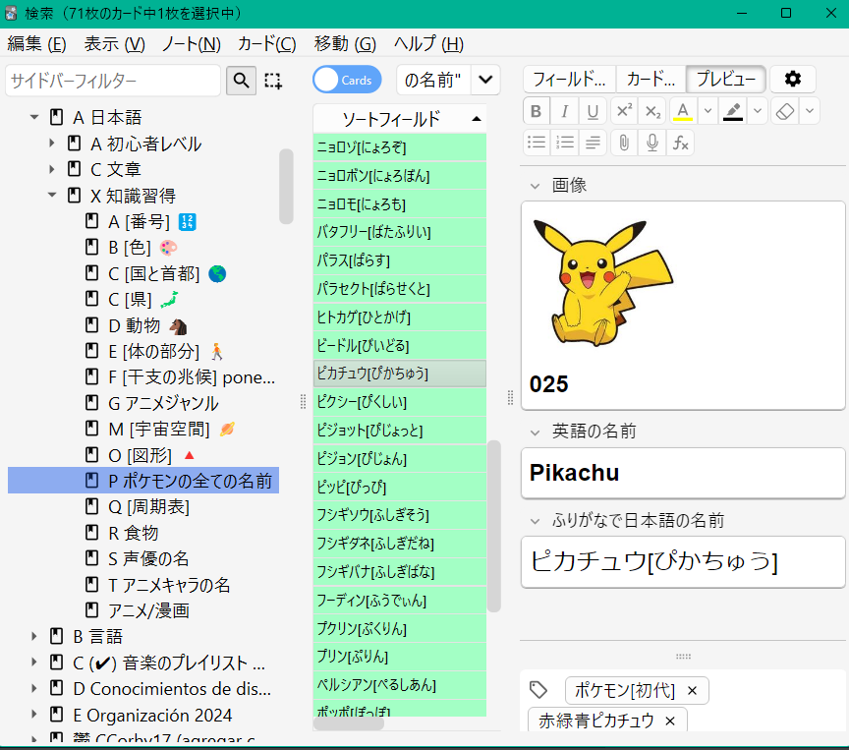This screenshot has height=750, width=849.
Task: Click the tag icon in the tags area
Action: [538, 690]
